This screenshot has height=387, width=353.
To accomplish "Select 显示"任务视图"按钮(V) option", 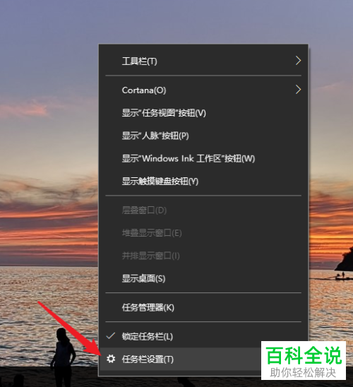I will click(203, 113).
